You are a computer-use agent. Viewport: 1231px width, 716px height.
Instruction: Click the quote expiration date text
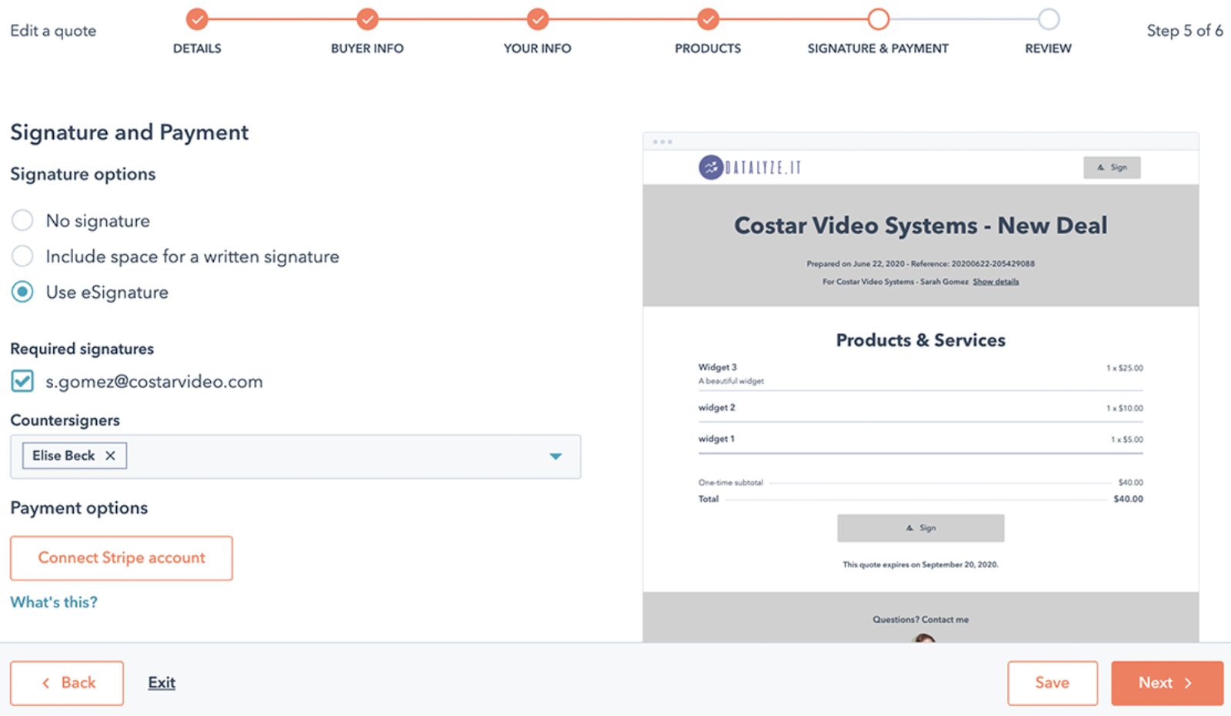(921, 564)
